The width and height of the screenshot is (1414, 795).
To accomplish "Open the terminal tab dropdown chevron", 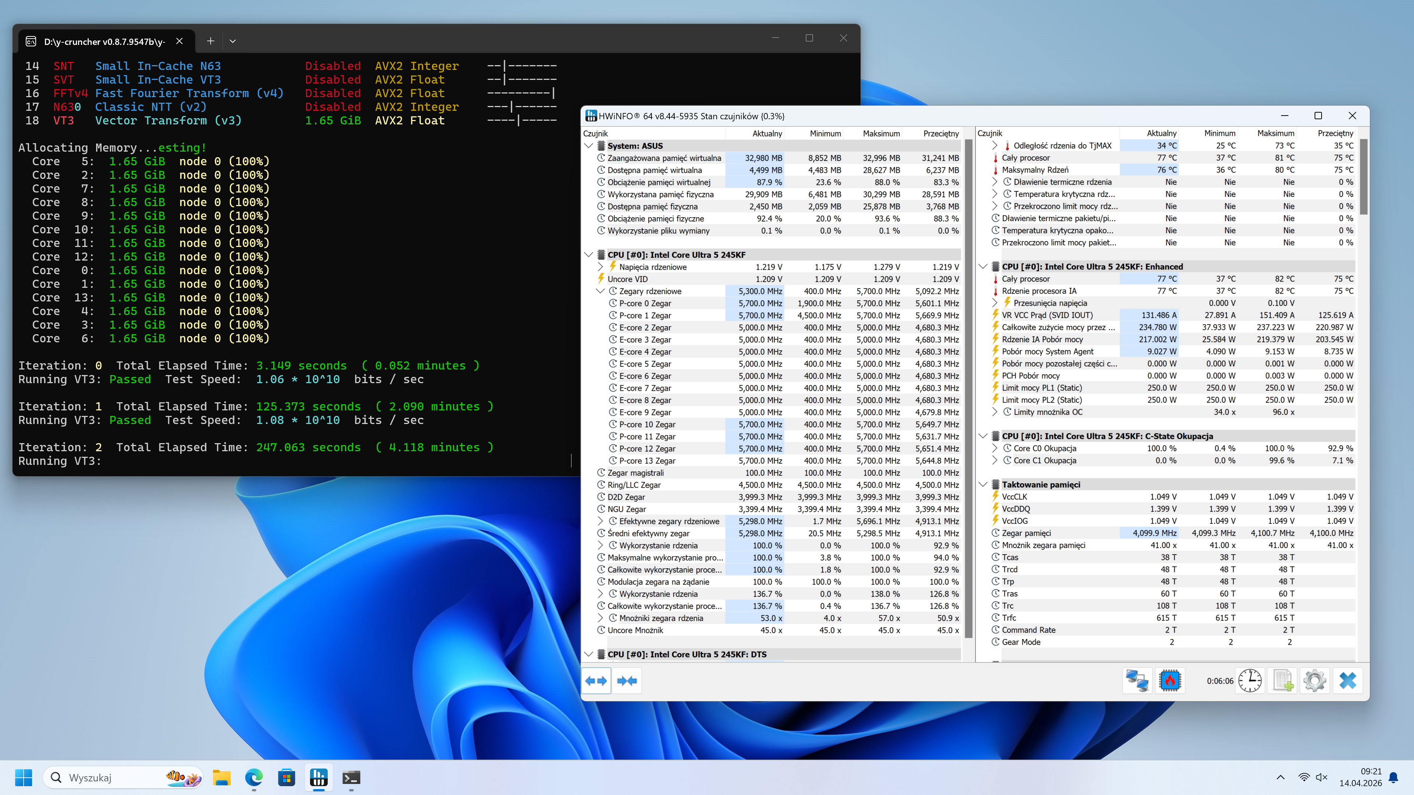I will (233, 41).
